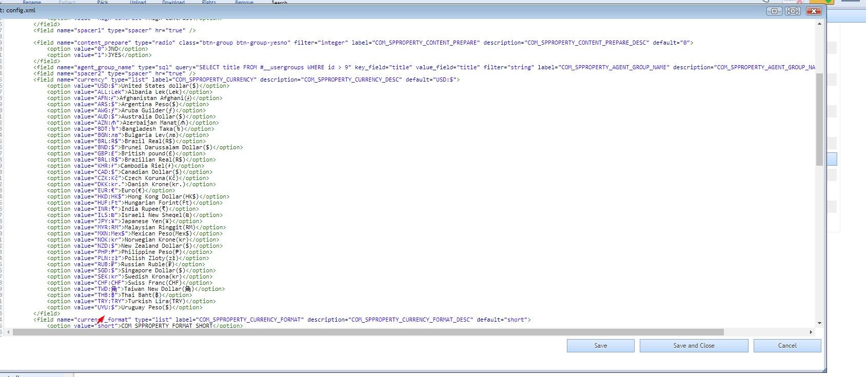Toggle fullscreen width icon in title bar
This screenshot has height=377, width=866.
pyautogui.click(x=793, y=11)
